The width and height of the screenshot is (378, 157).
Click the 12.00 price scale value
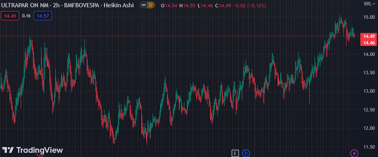coord(369,128)
